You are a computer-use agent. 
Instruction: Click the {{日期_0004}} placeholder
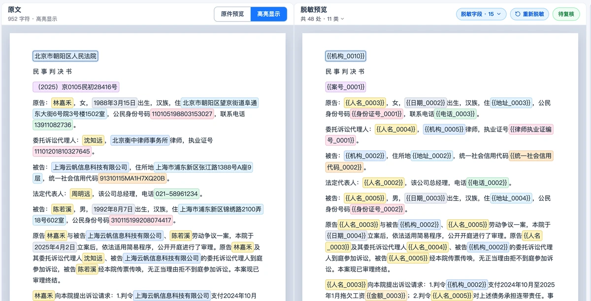[x=346, y=236]
